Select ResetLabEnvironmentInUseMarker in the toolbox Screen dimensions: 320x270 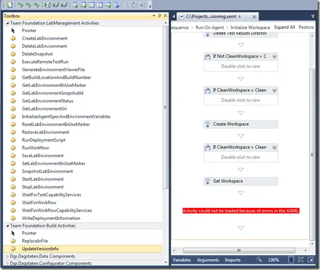[56, 124]
